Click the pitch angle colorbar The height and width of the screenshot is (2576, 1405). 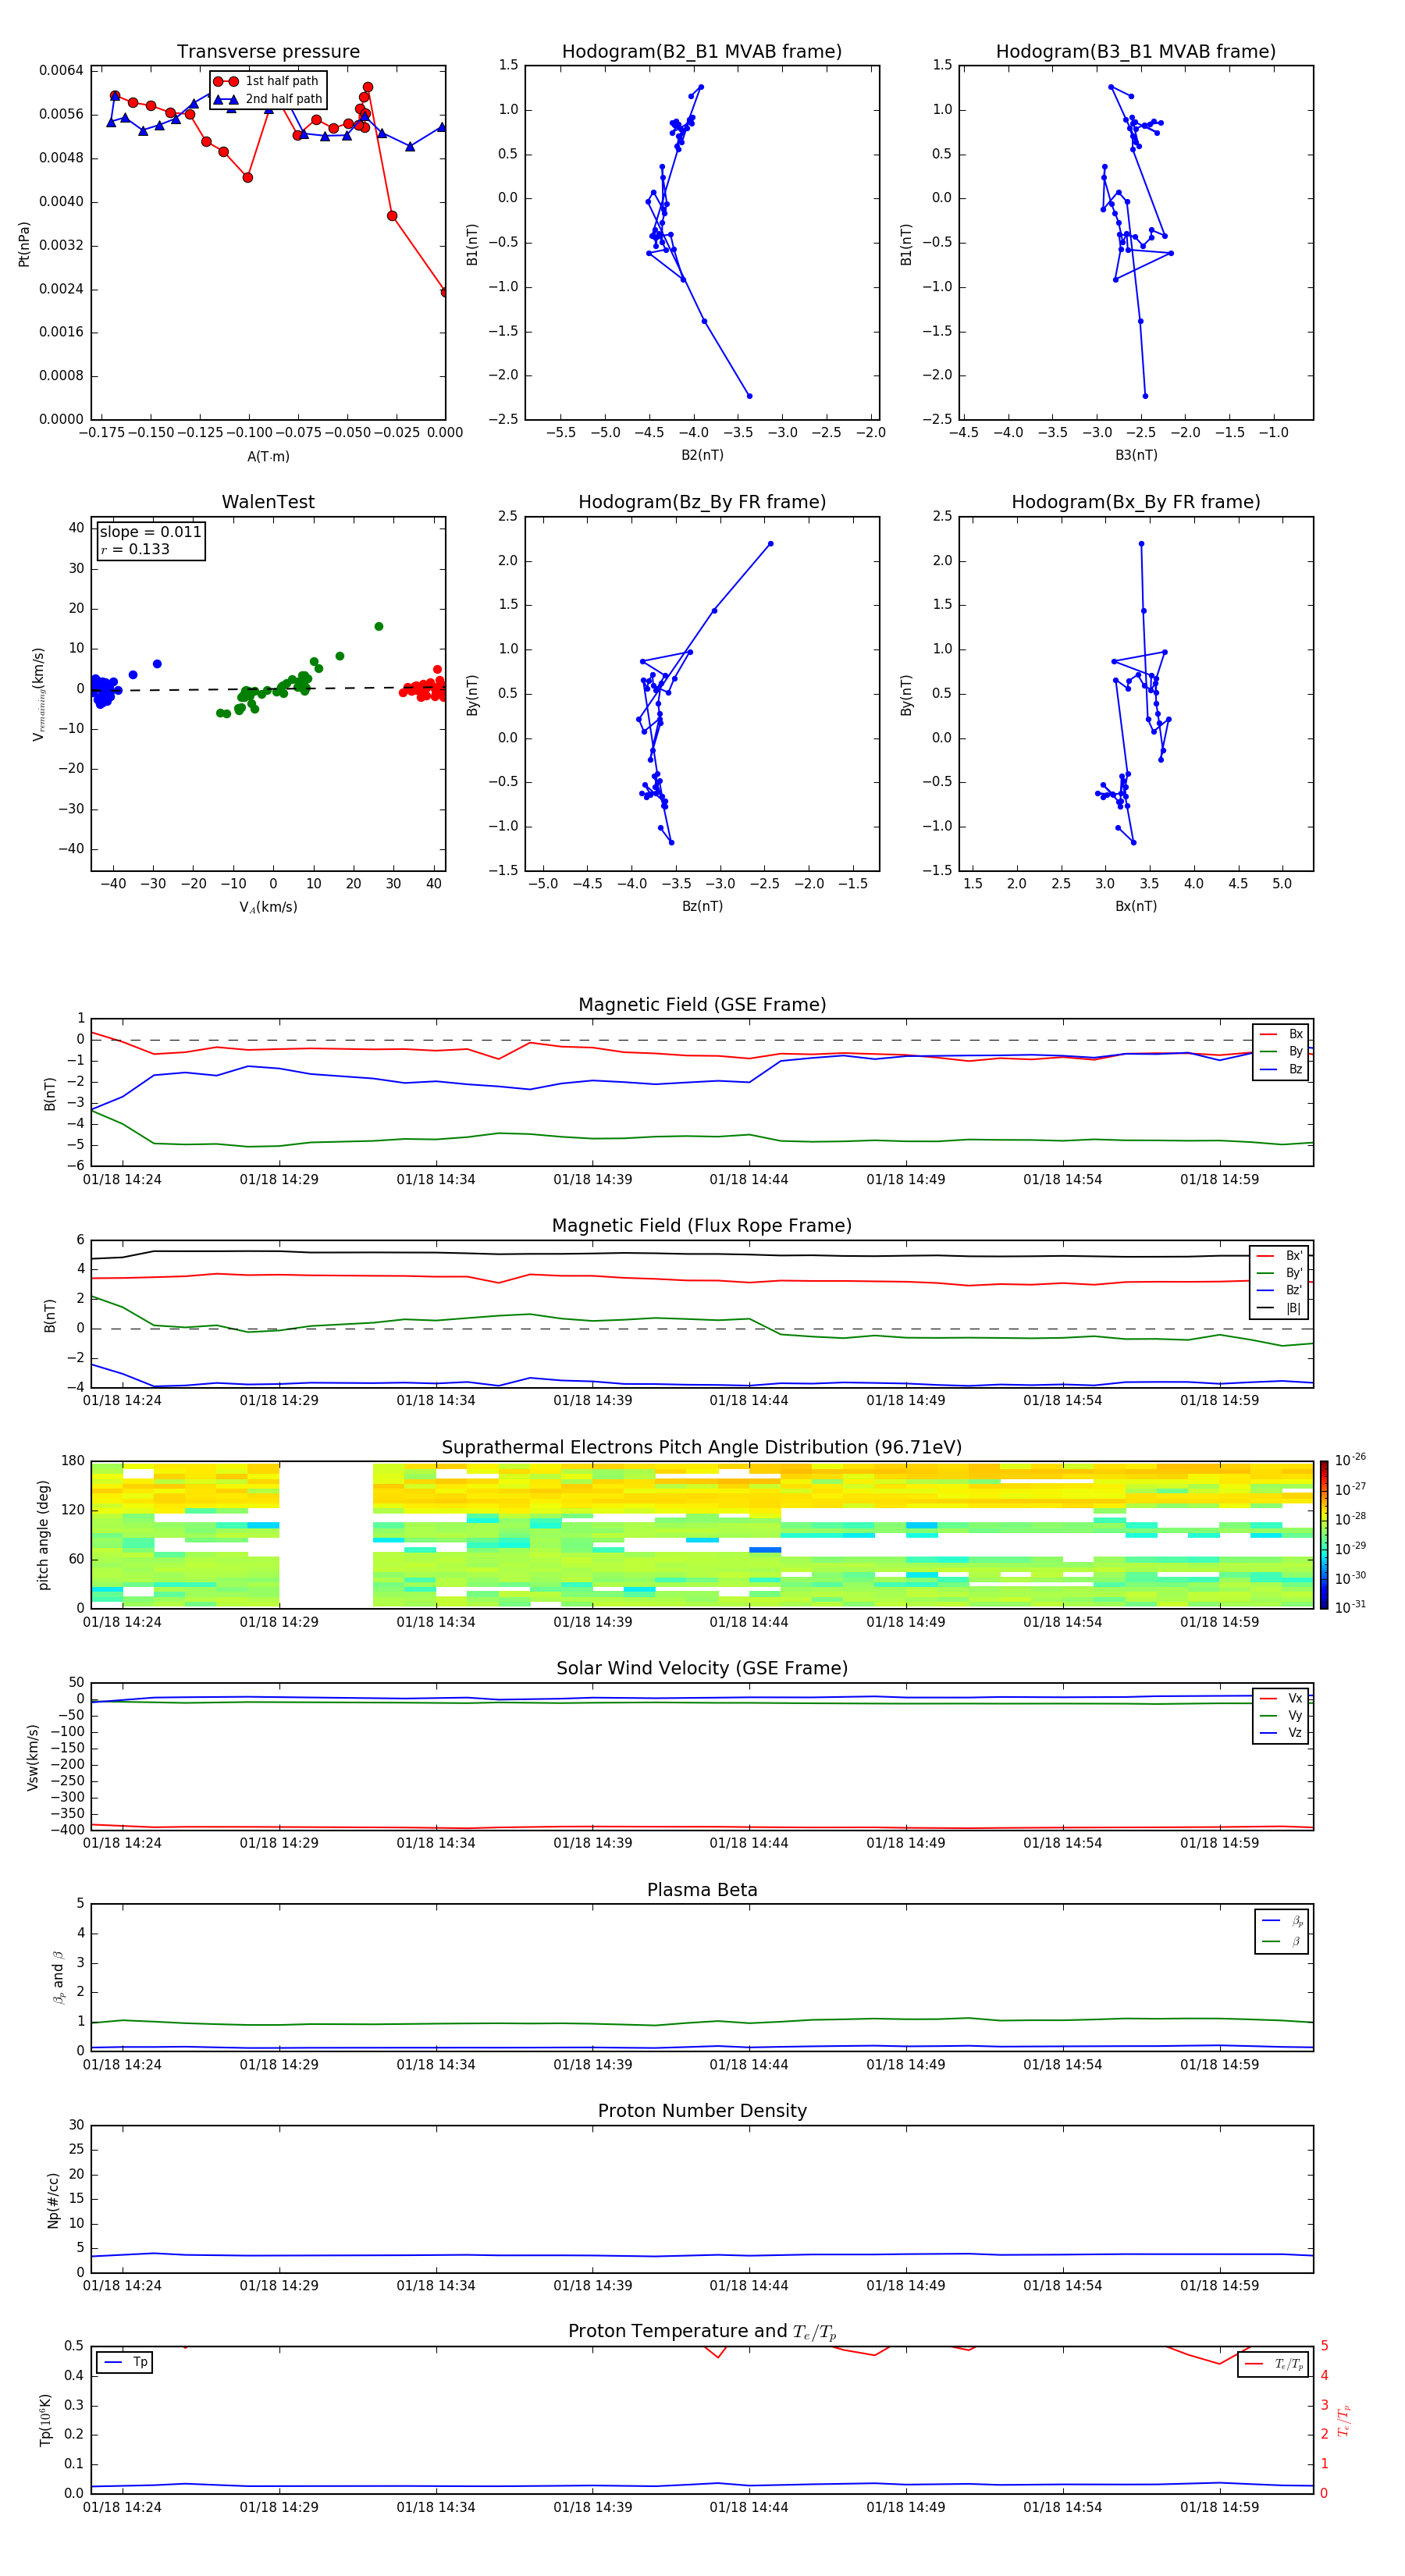point(1324,1535)
